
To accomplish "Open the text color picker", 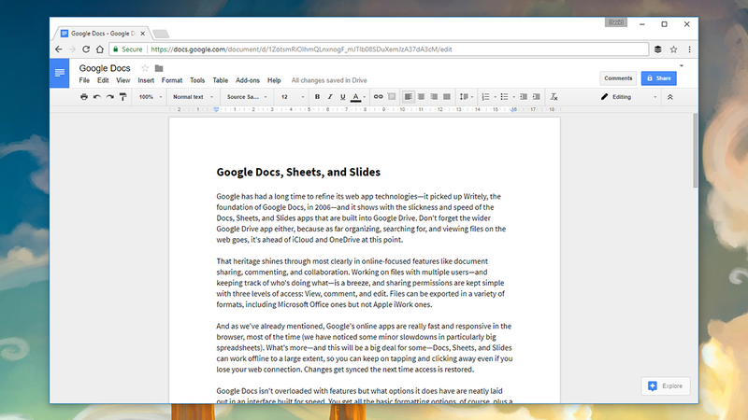I will [x=356, y=97].
